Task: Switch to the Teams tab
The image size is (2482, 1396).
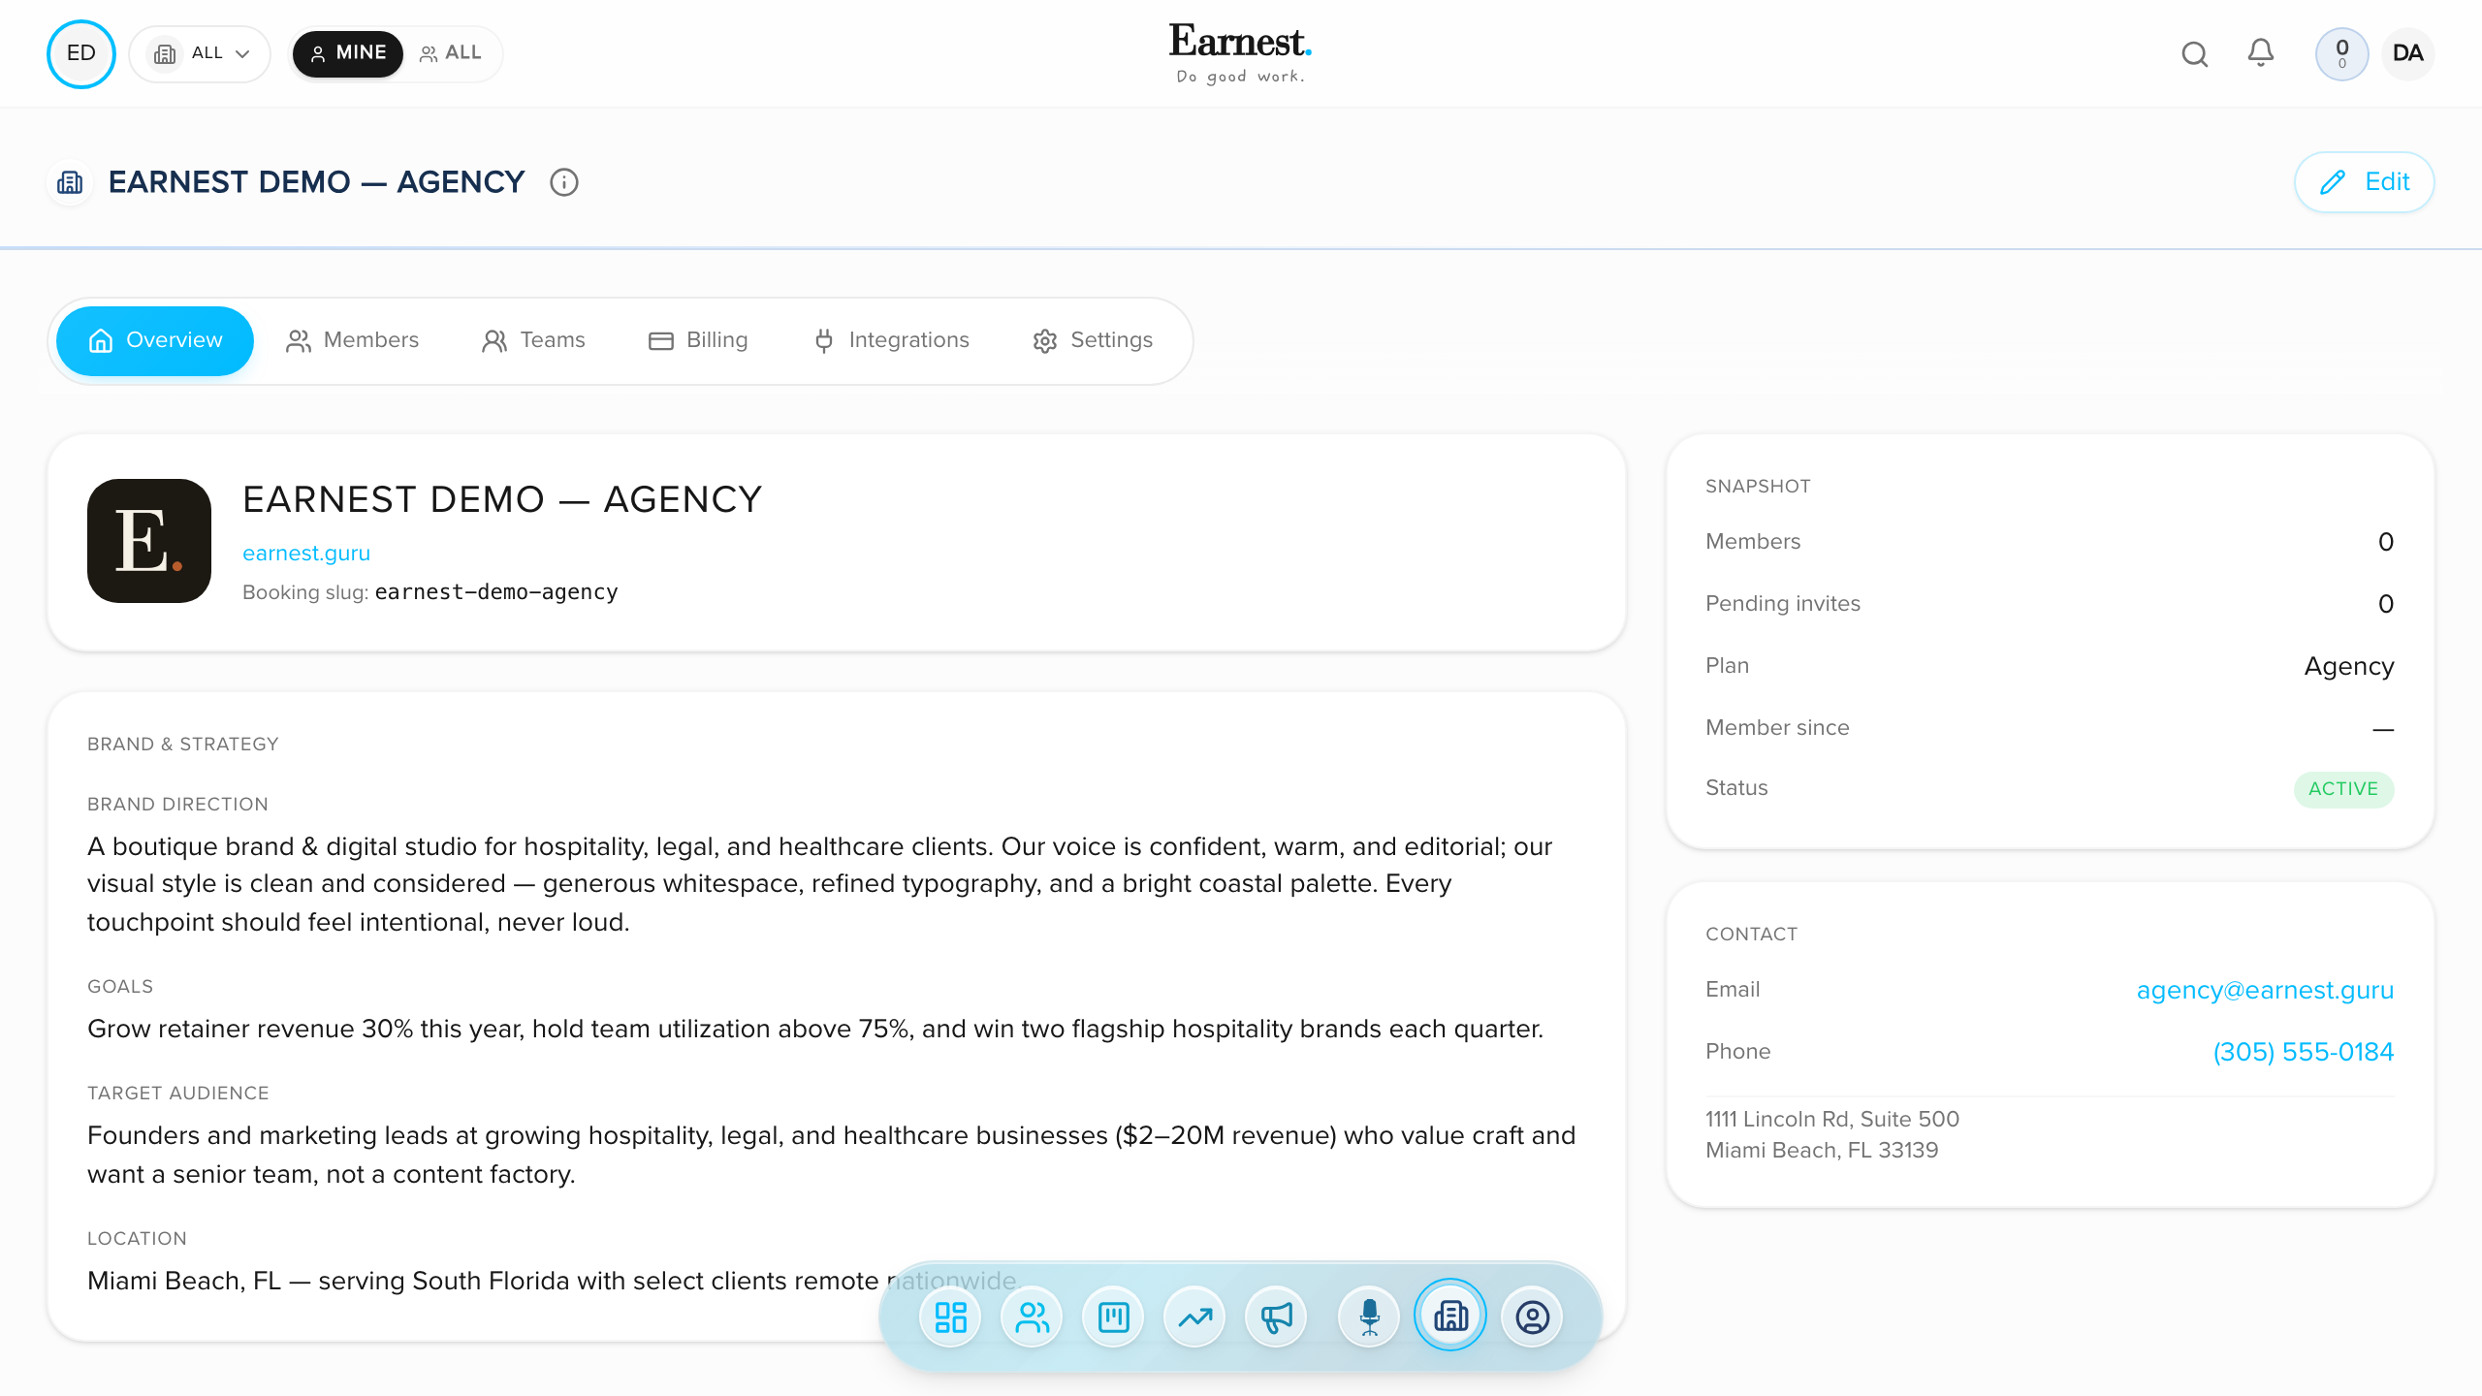Action: pos(534,340)
